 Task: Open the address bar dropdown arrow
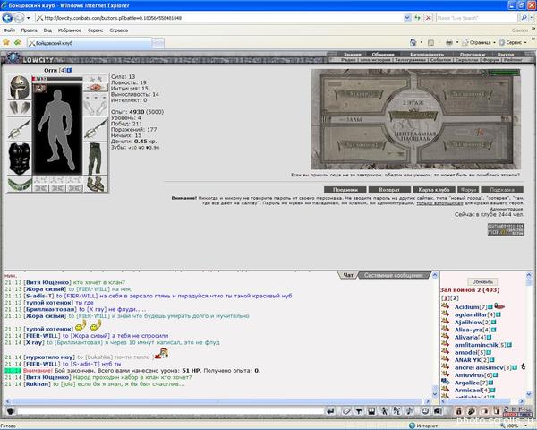click(x=407, y=18)
